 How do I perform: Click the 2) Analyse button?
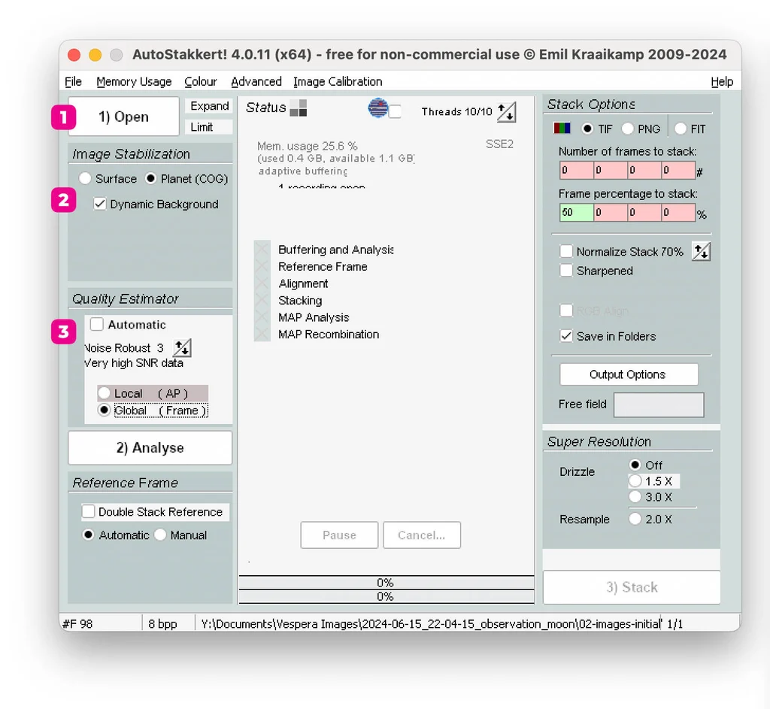click(150, 448)
